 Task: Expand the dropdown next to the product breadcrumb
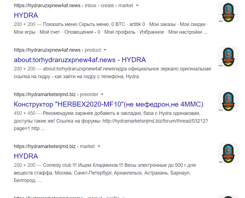click(105, 50)
